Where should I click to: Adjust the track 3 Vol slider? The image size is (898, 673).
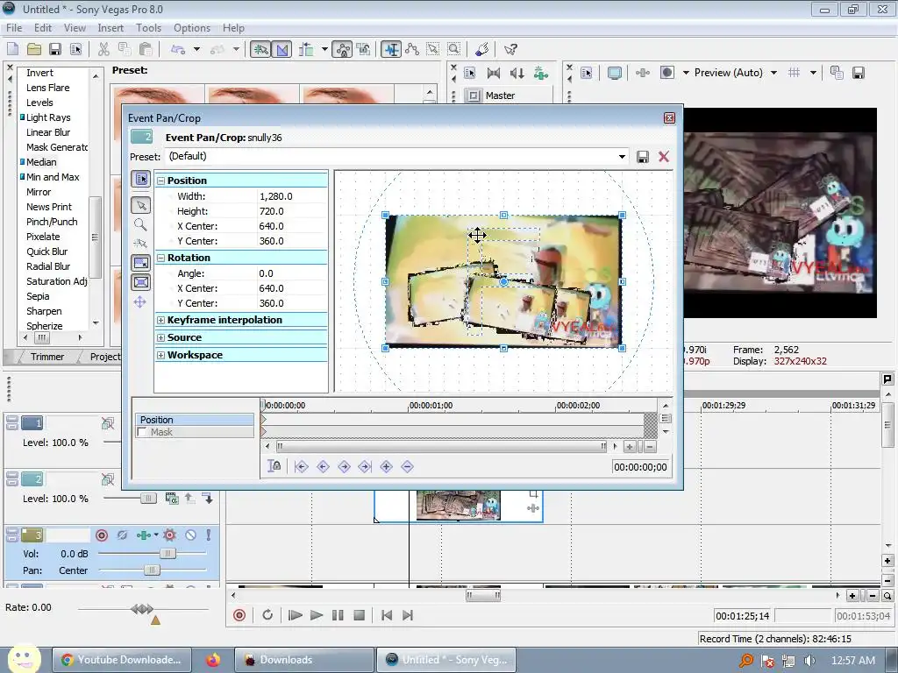167,554
